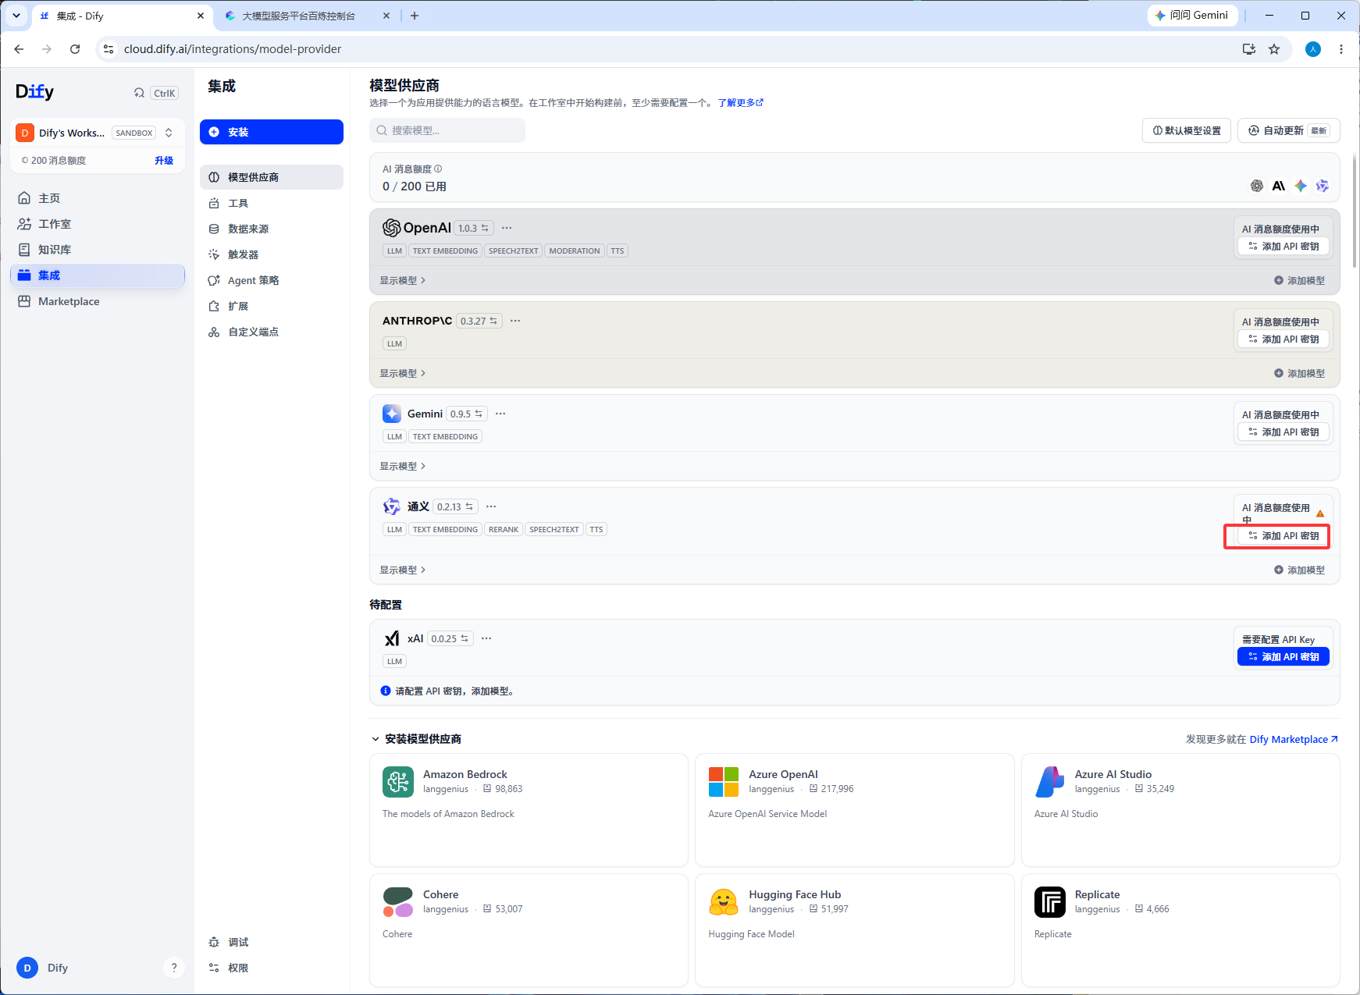Open 通义 version 0.2.13 switcher
The height and width of the screenshot is (995, 1360).
pyautogui.click(x=456, y=506)
